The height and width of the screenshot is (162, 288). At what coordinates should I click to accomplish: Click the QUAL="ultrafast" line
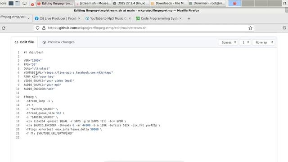(37, 68)
